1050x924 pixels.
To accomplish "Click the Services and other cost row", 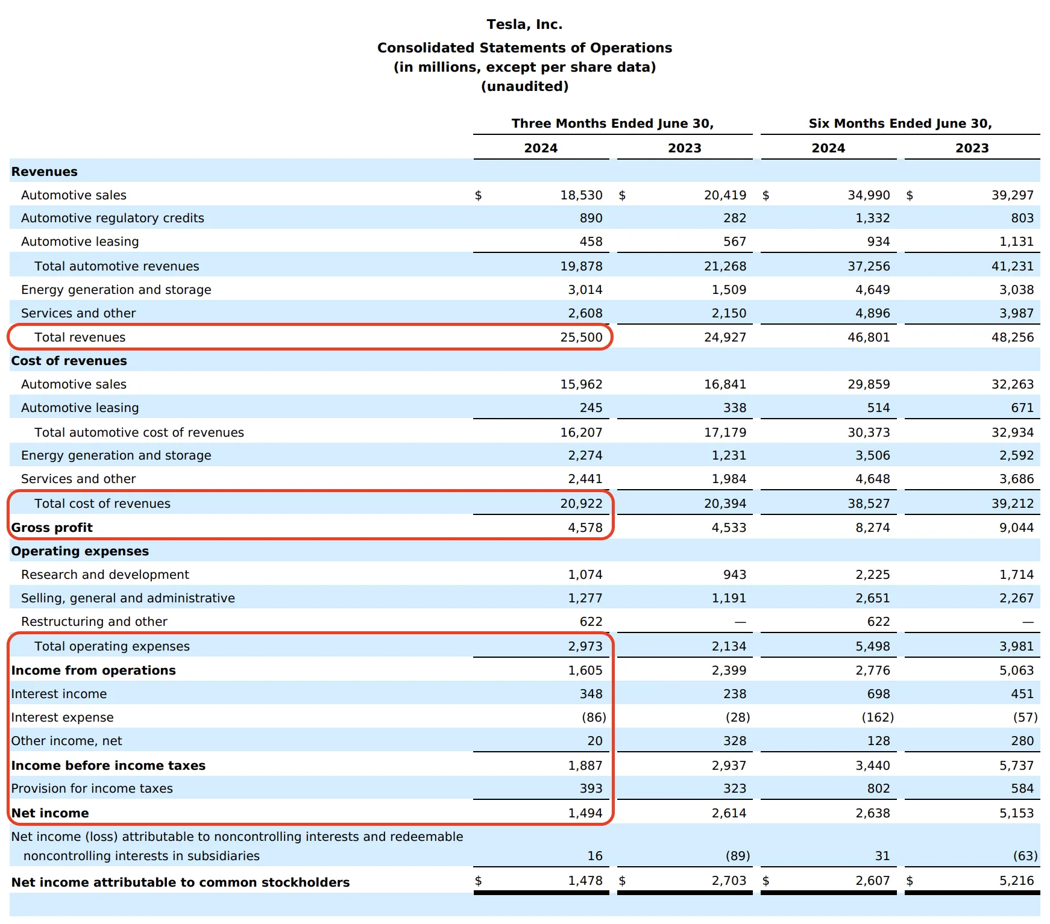I will coord(78,479).
